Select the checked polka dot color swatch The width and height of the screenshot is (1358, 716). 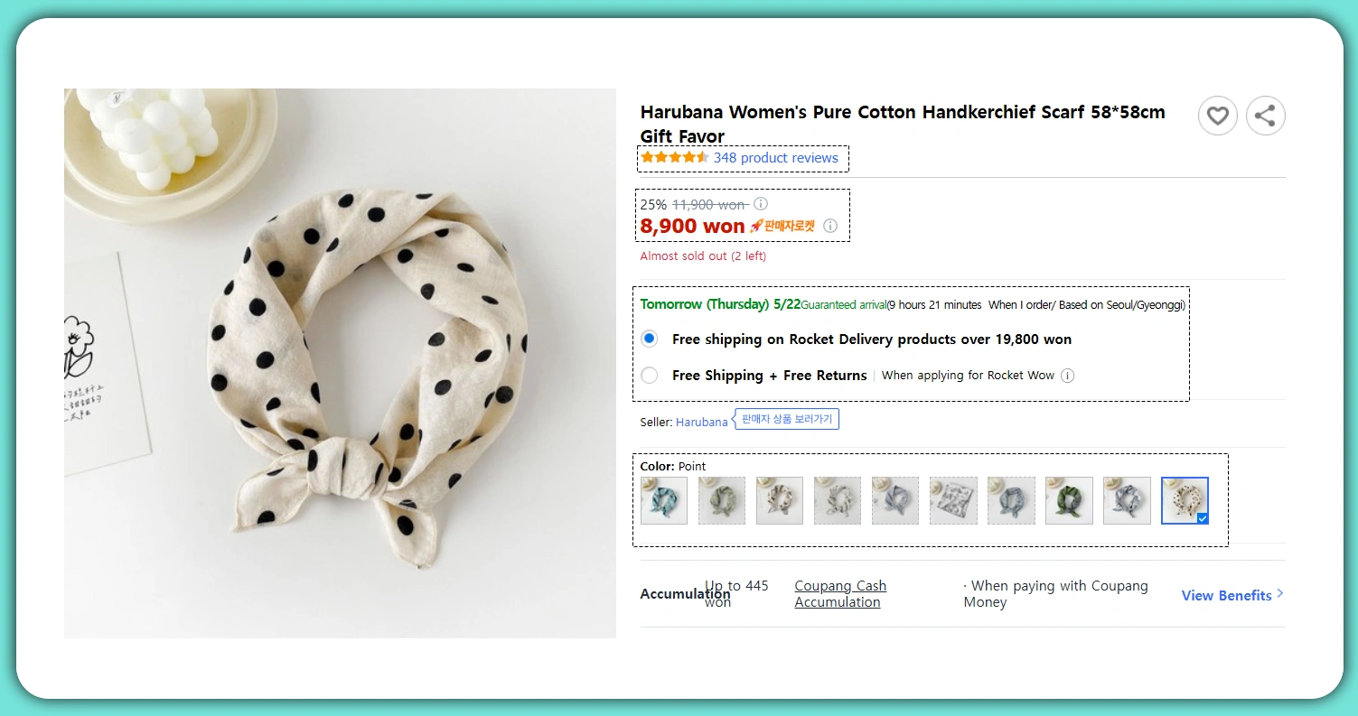1184,500
